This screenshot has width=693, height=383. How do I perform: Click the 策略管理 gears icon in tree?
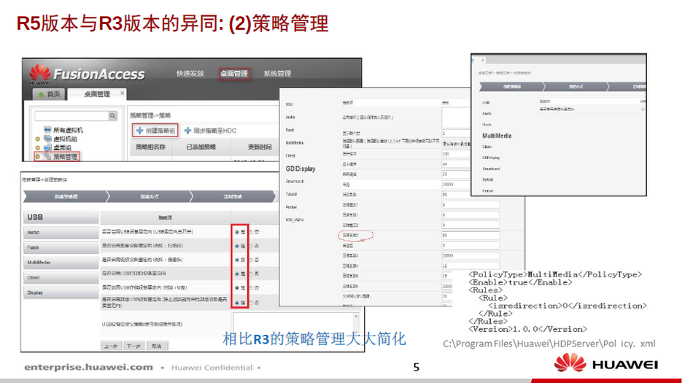pos(47,156)
